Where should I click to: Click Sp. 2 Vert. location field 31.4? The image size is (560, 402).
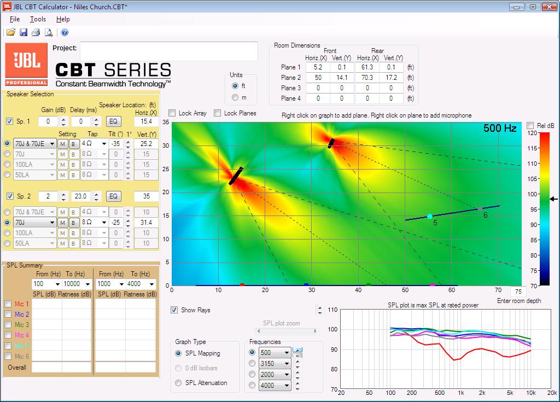click(146, 223)
